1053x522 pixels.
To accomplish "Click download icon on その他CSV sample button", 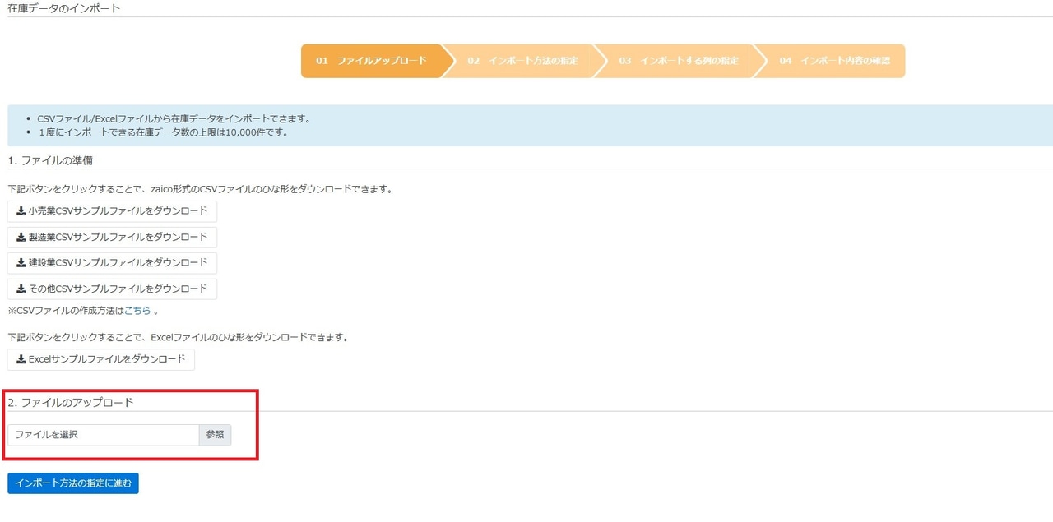I will (x=21, y=289).
